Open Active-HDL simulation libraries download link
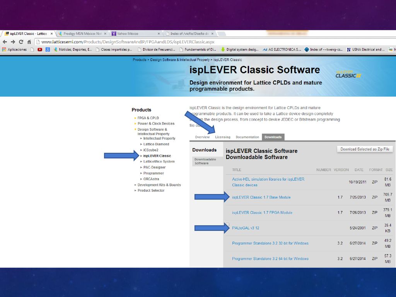The height and width of the screenshot is (297, 396). point(268,182)
